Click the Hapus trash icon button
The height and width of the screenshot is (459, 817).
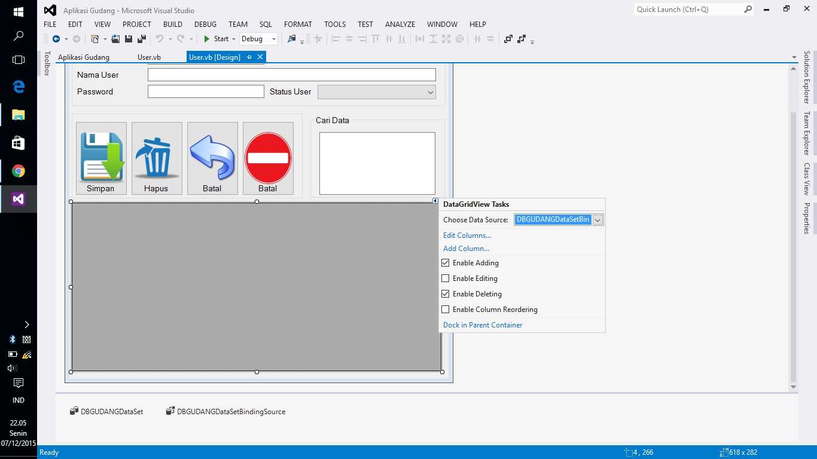coord(157,158)
